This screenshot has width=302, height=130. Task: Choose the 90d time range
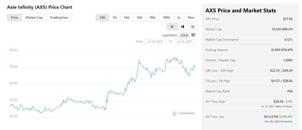coord(152,17)
